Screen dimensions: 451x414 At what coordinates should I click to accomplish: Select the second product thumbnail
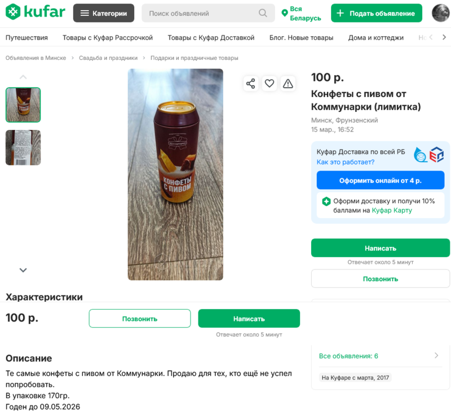pyautogui.click(x=23, y=147)
